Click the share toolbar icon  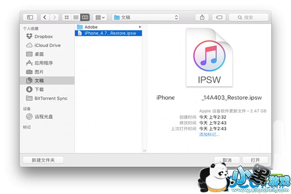pos(202,17)
